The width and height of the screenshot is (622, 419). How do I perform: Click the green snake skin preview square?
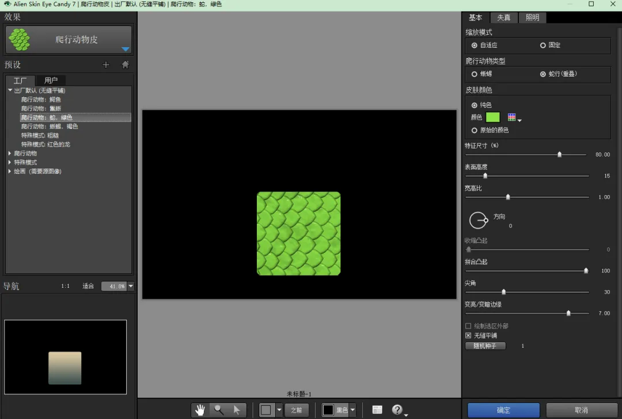pos(299,234)
